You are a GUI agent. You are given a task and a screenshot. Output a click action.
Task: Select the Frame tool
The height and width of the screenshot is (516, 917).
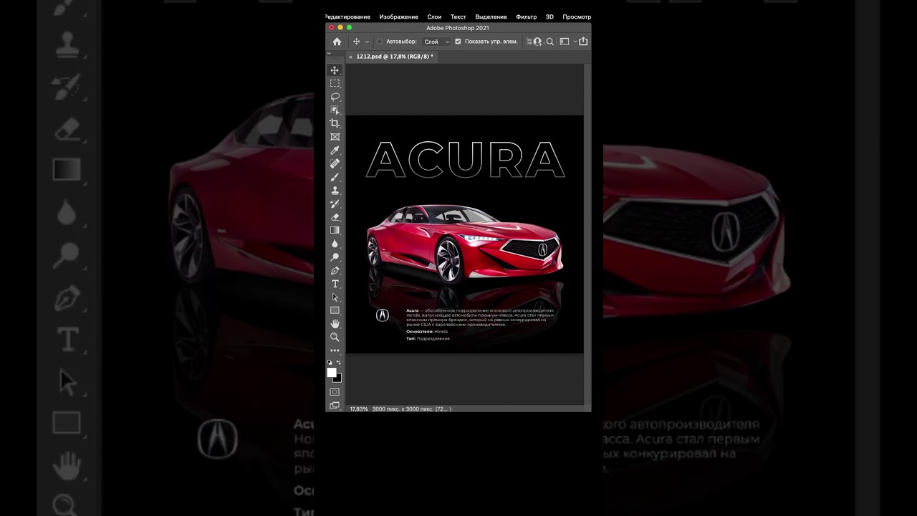tap(335, 136)
